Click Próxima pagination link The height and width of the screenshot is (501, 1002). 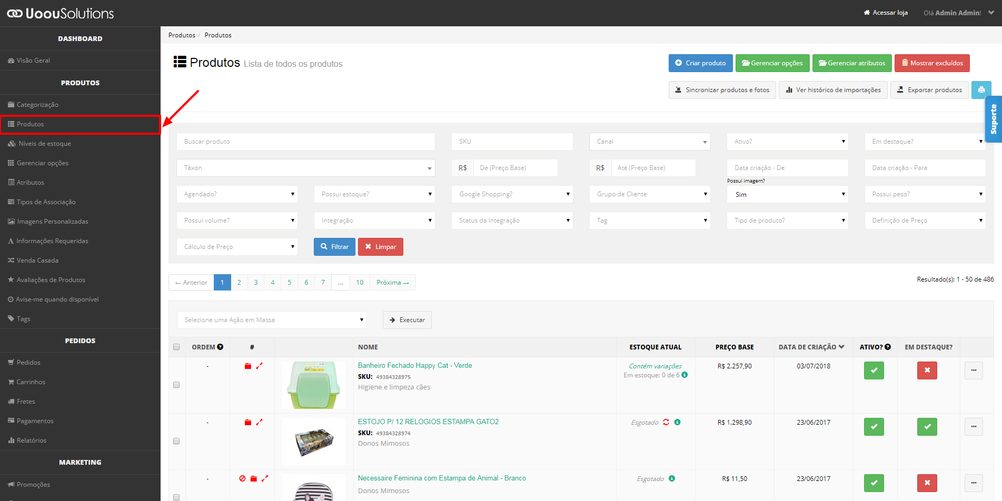(393, 283)
